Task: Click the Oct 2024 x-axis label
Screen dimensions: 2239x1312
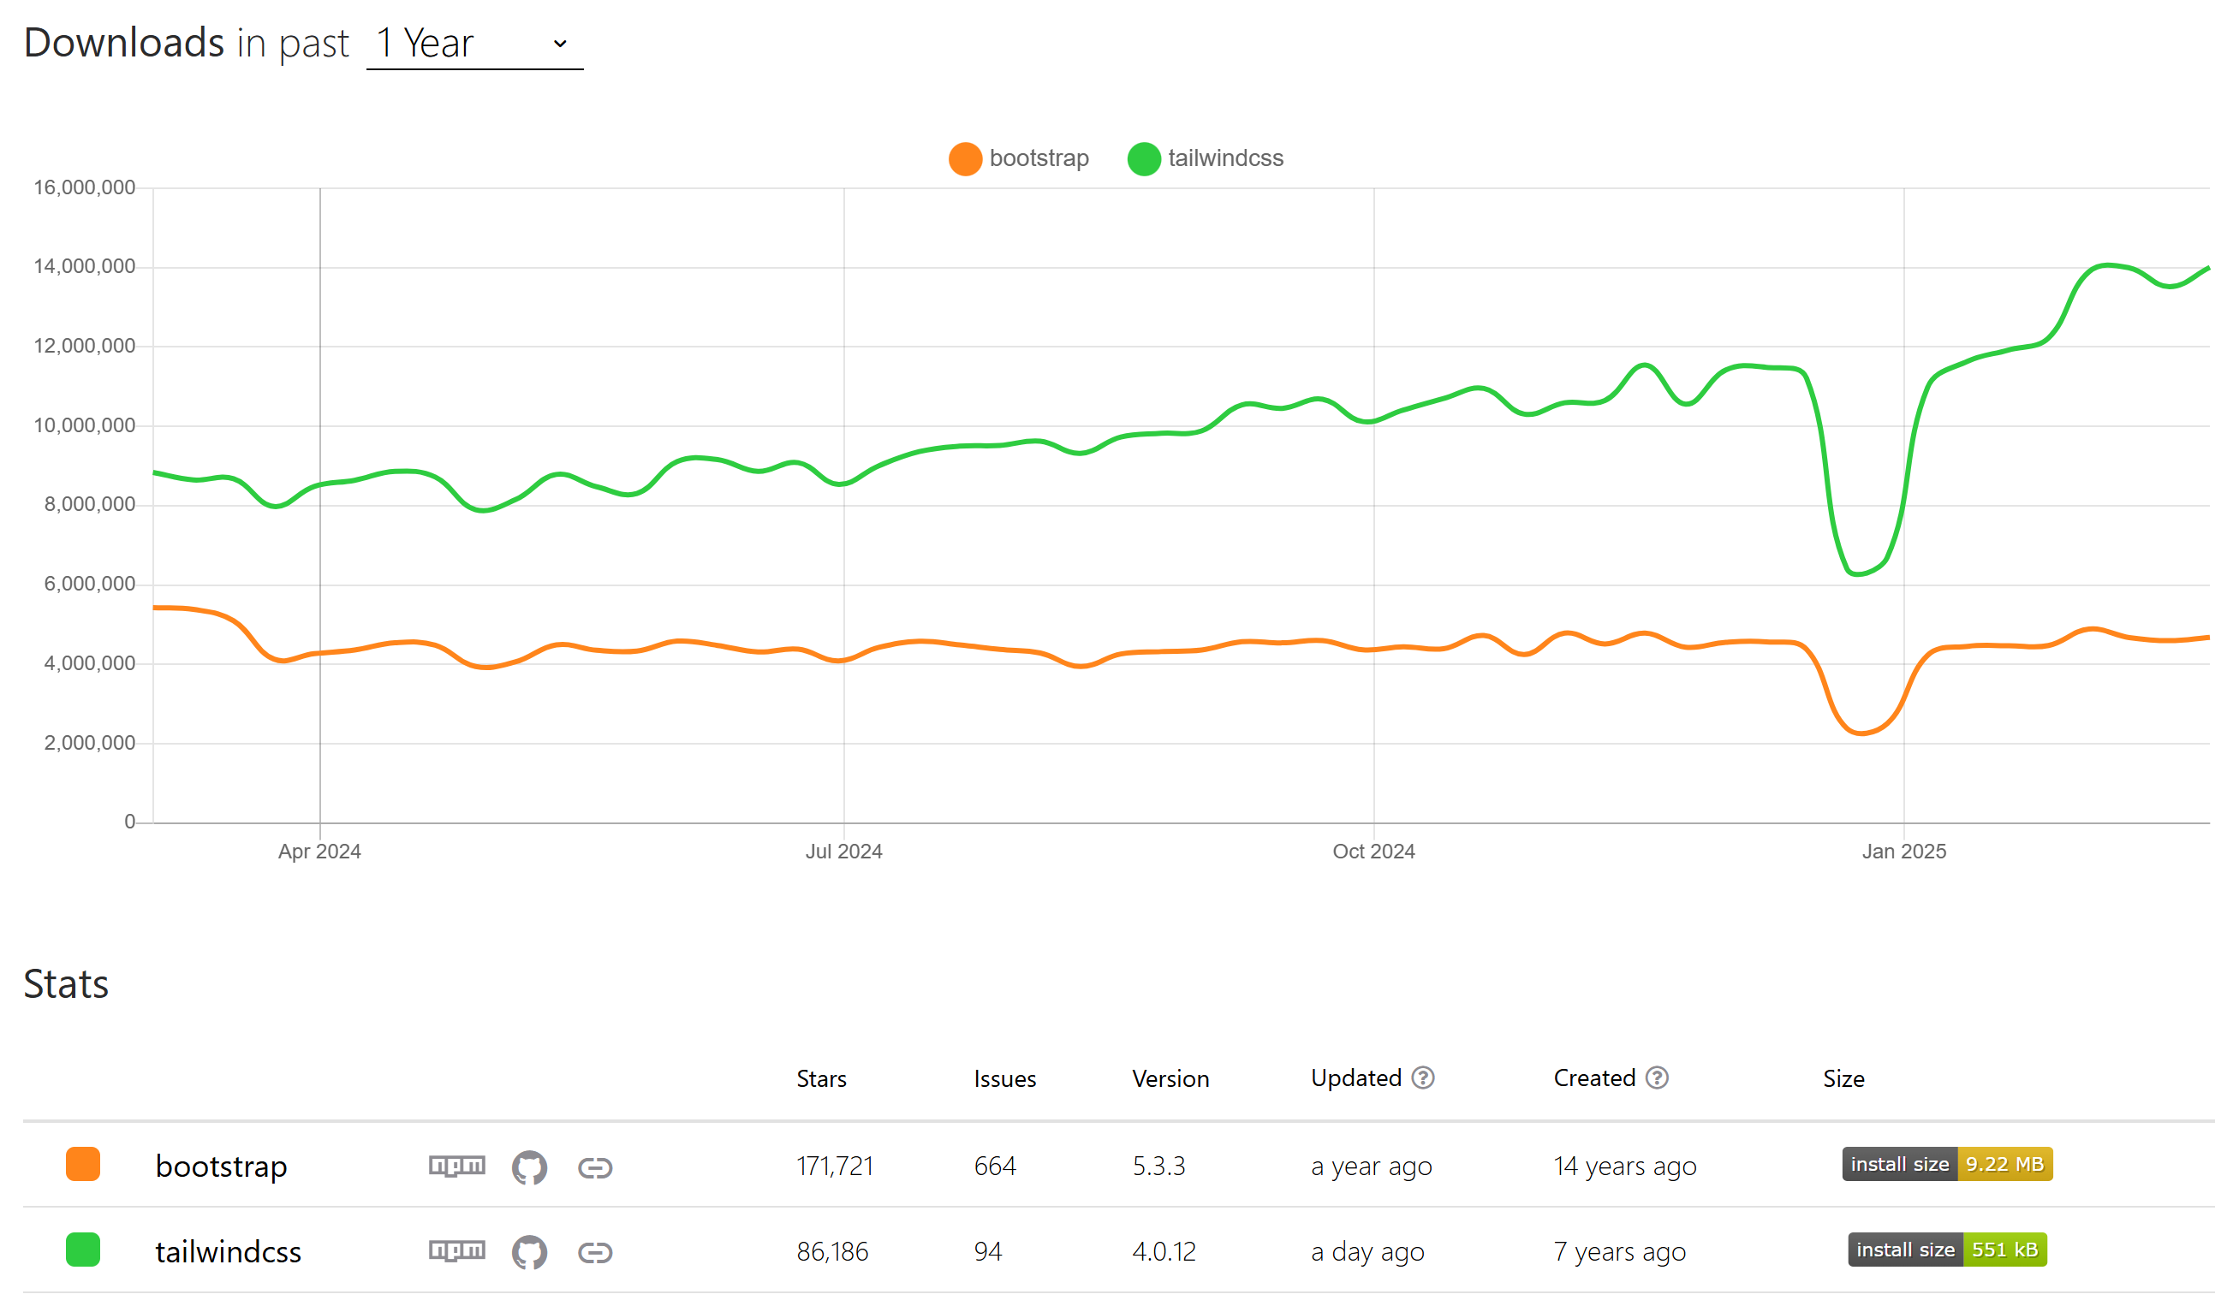Action: (1373, 851)
